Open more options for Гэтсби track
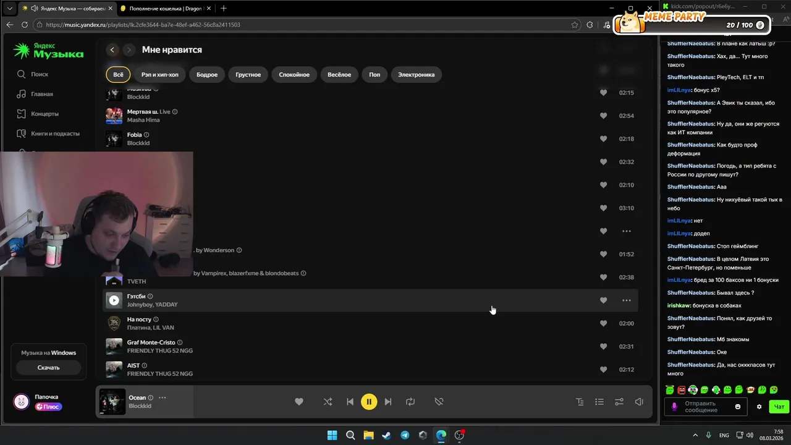Image resolution: width=791 pixels, height=445 pixels. [626, 300]
